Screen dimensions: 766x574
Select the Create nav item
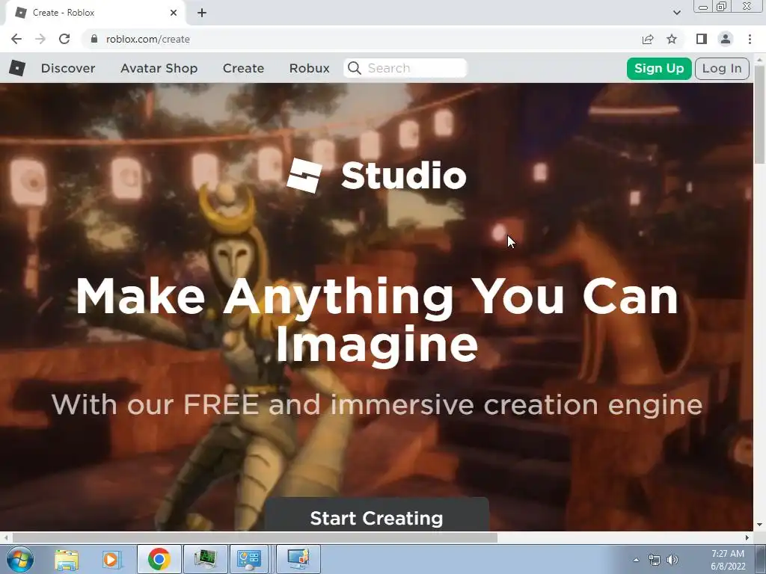[x=243, y=68]
